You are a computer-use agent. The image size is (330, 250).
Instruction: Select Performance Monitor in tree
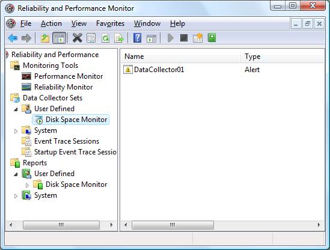69,76
